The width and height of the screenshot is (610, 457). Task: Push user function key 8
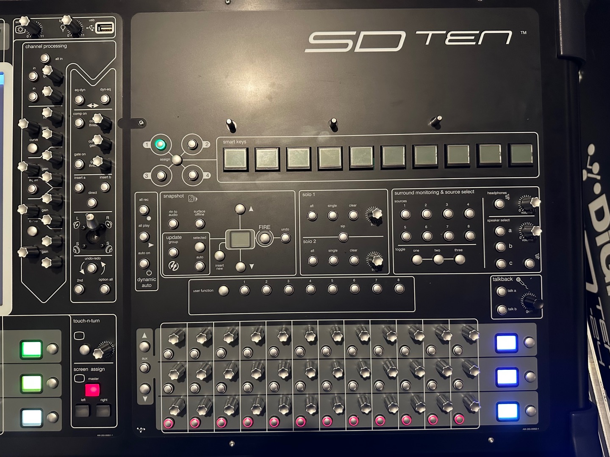coord(399,289)
